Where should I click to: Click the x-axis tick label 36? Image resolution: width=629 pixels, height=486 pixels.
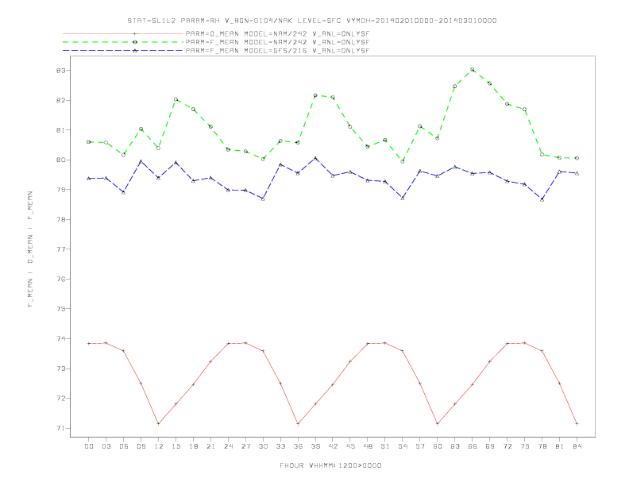(298, 446)
